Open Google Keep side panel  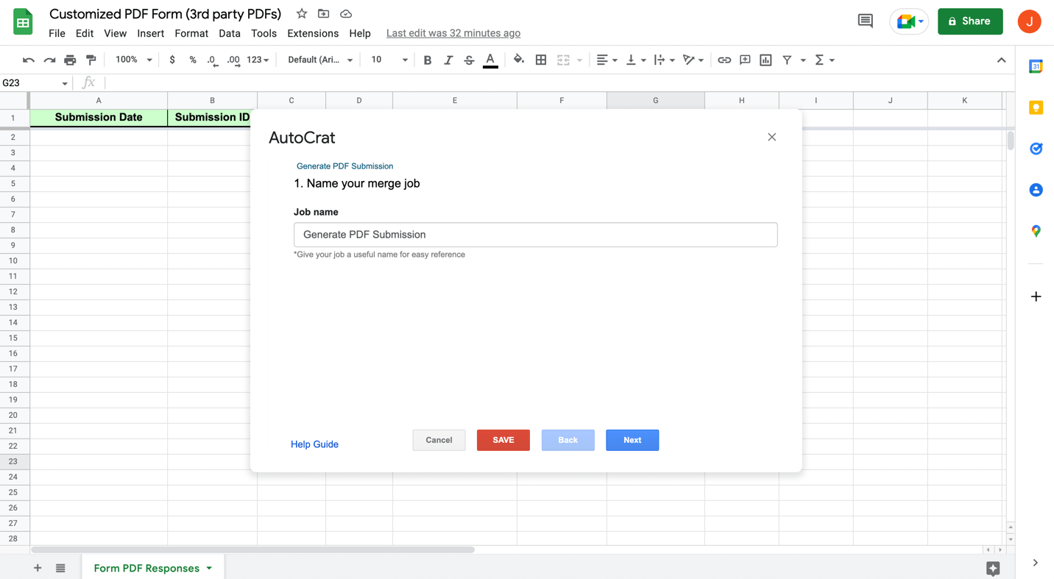click(x=1036, y=107)
